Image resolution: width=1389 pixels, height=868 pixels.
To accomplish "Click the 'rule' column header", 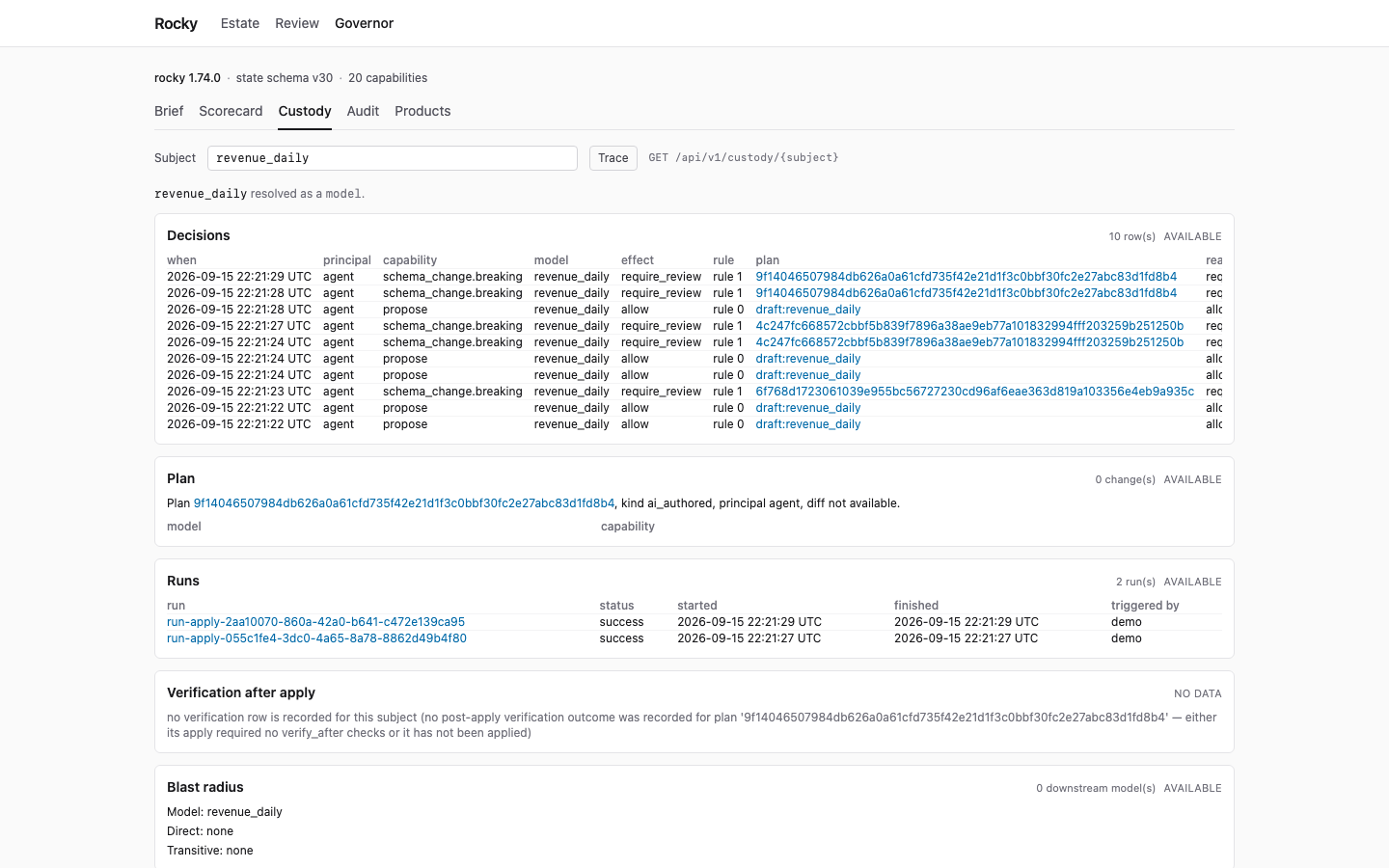I will pos(723,260).
